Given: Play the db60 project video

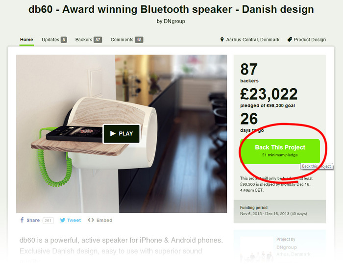Looking at the screenshot, I should coord(122,134).
